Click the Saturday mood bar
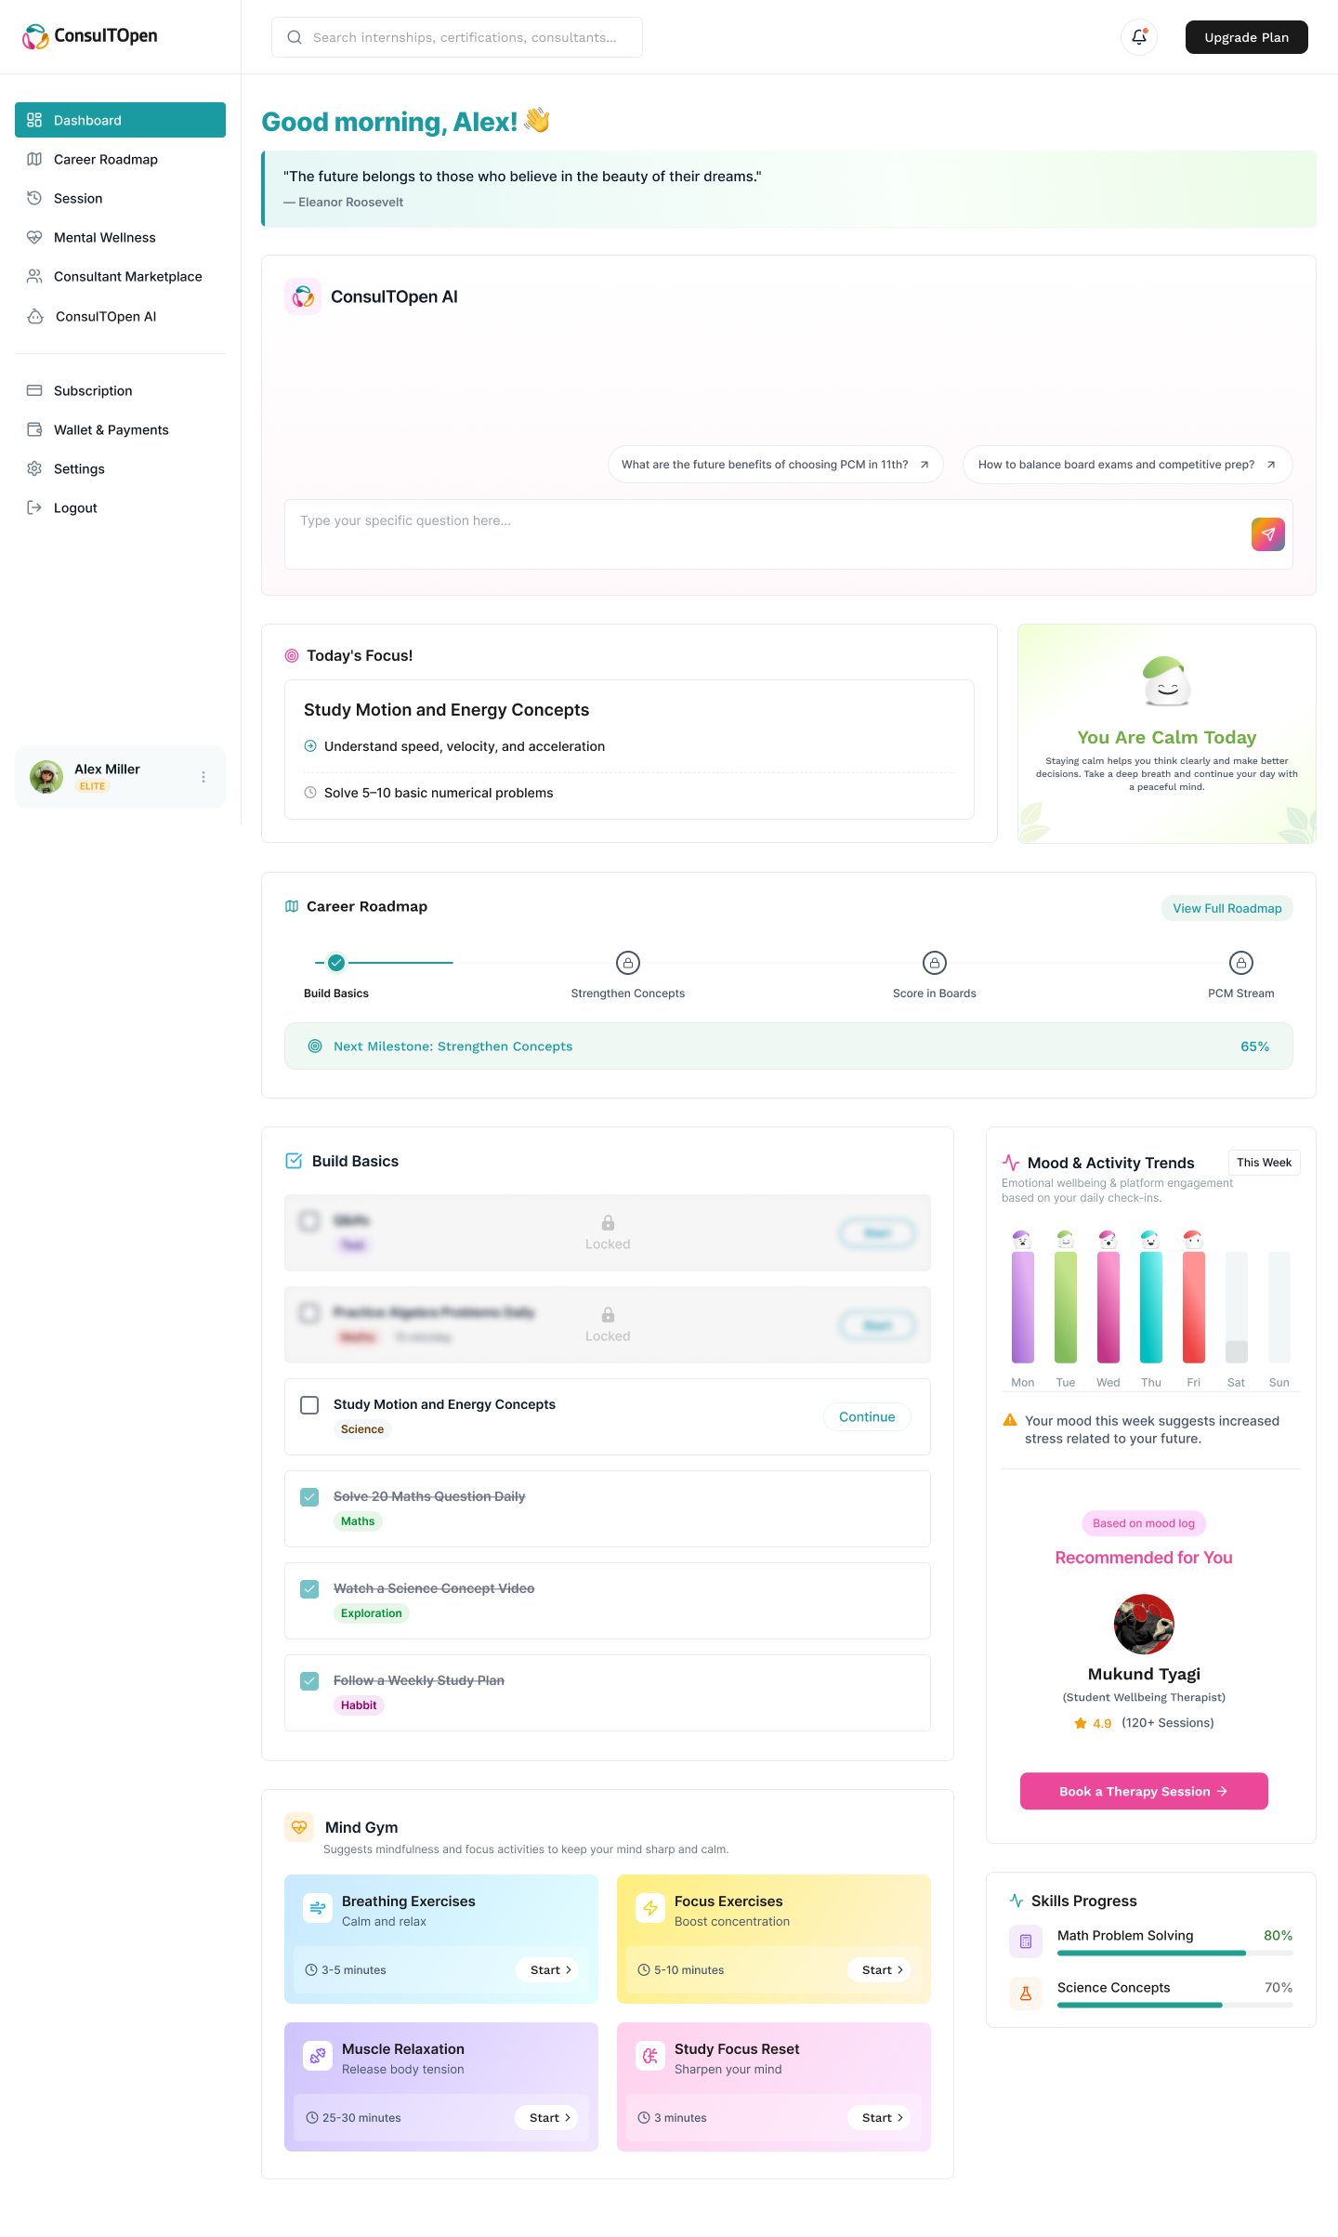Image resolution: width=1338 pixels, height=2237 pixels. 1236,1307
